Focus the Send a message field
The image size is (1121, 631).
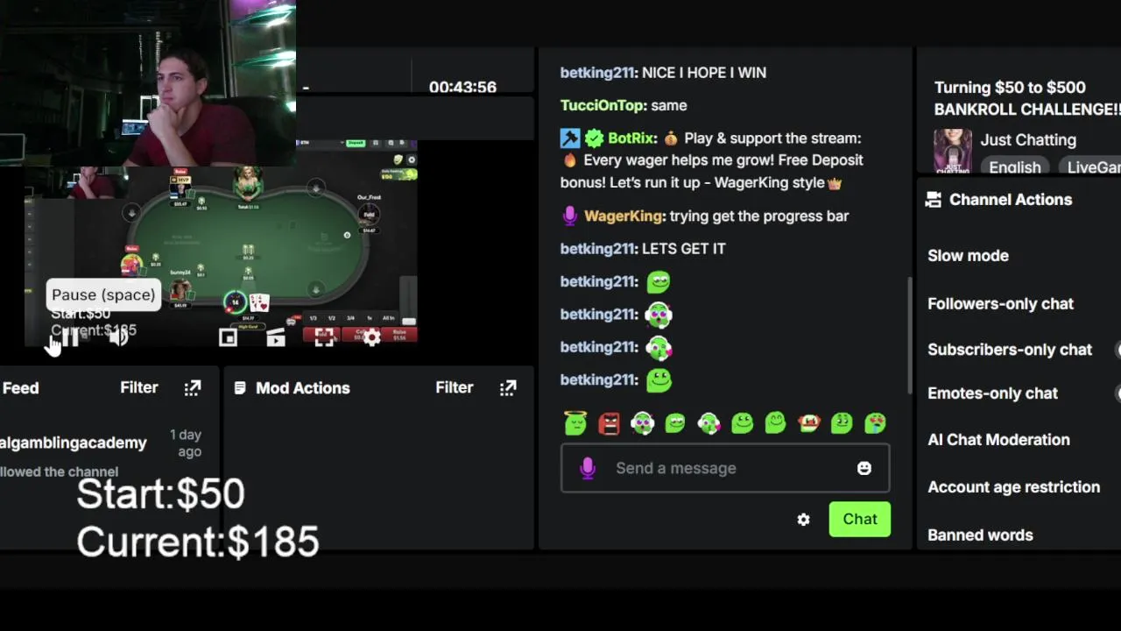[725, 468]
